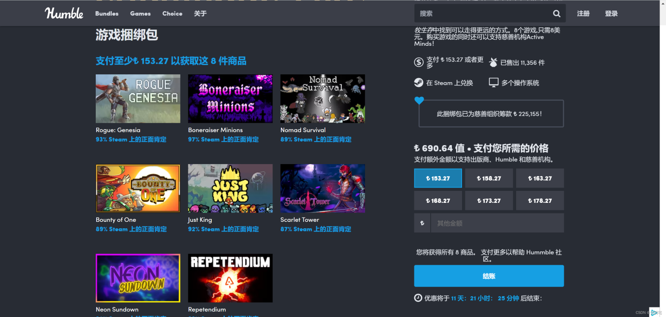Image resolution: width=666 pixels, height=317 pixels.
Task: Click the Steam redeem icon
Action: [x=419, y=83]
